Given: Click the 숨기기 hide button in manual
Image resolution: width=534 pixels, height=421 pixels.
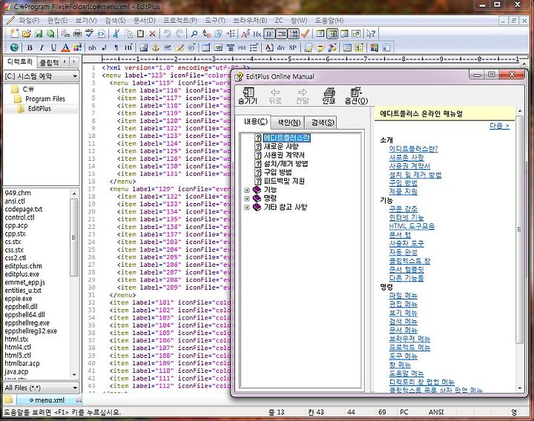Looking at the screenshot, I should coord(248,96).
